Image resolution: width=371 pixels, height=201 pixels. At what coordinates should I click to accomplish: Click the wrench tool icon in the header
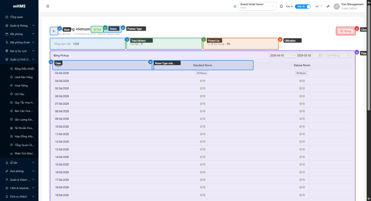(x=328, y=6)
